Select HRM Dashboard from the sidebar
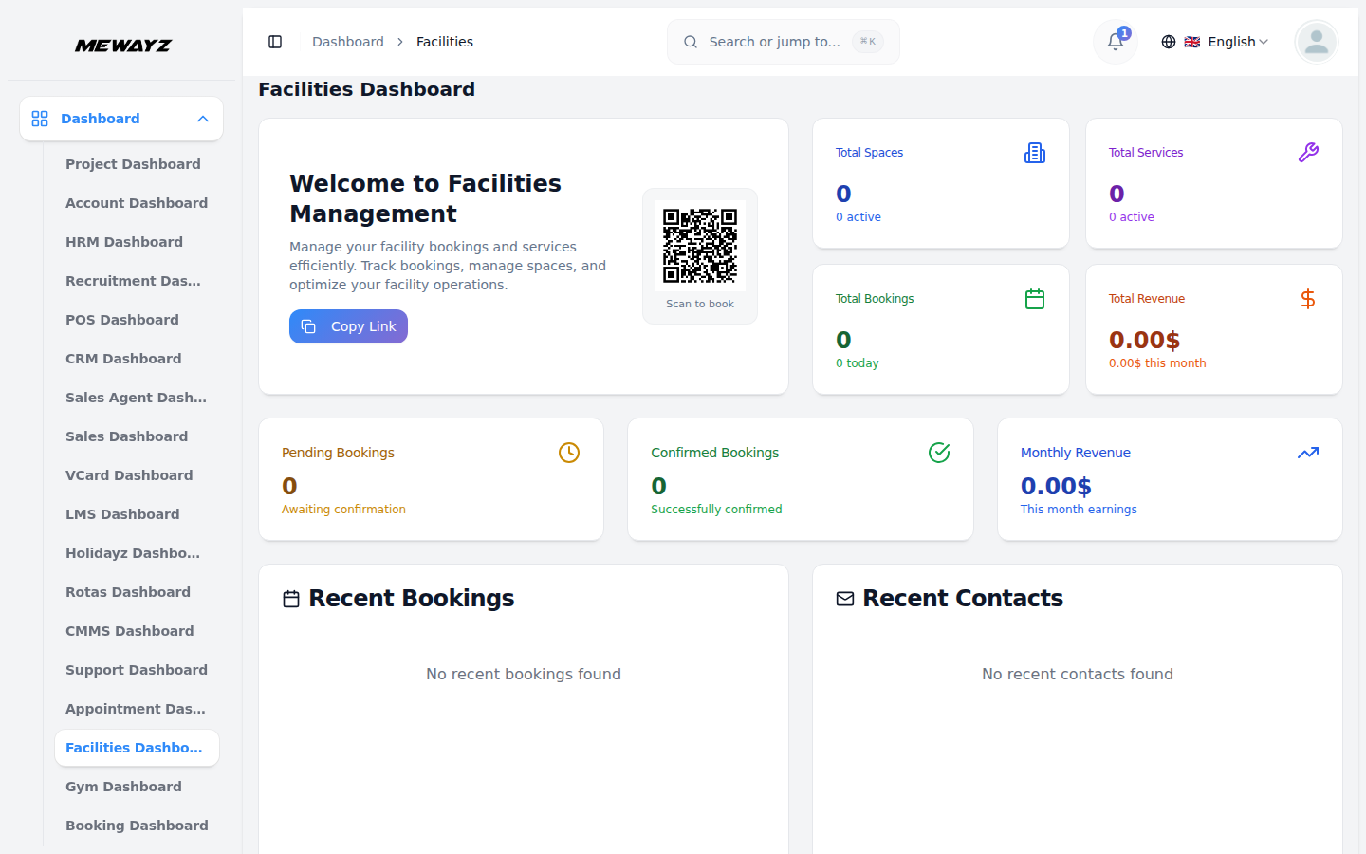This screenshot has width=1366, height=854. tap(124, 242)
